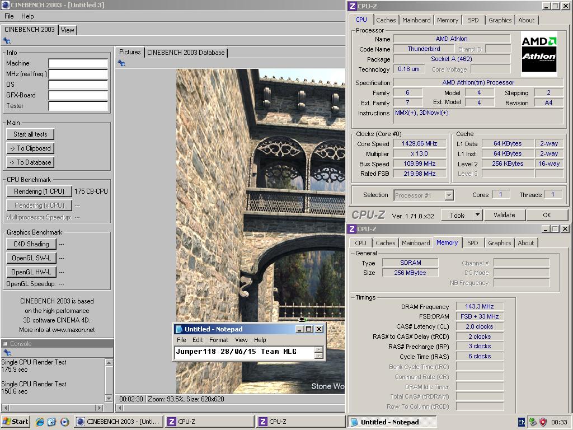
Task: Open Graphics tab in upper CPU-Z window
Action: point(500,20)
